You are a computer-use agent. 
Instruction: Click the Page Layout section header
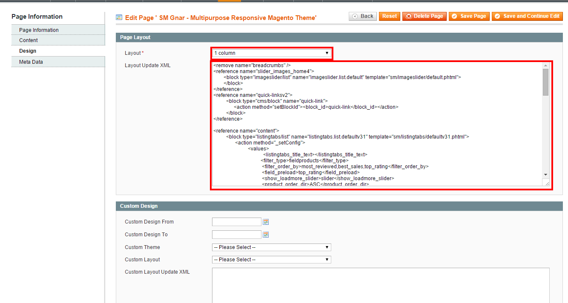(x=339, y=37)
